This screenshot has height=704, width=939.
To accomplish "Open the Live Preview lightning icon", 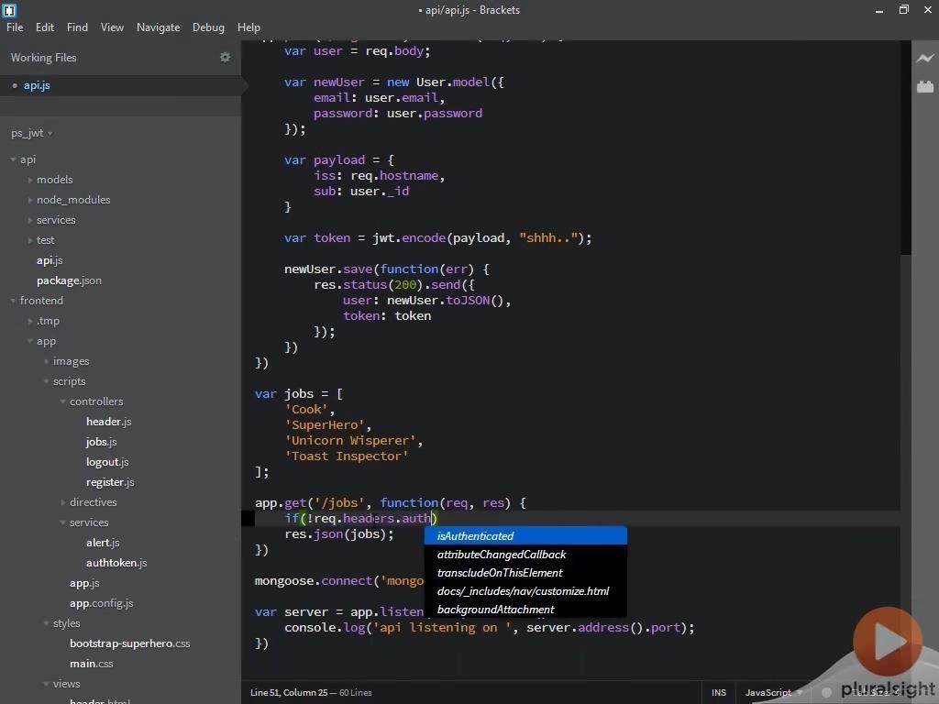I will 924,58.
